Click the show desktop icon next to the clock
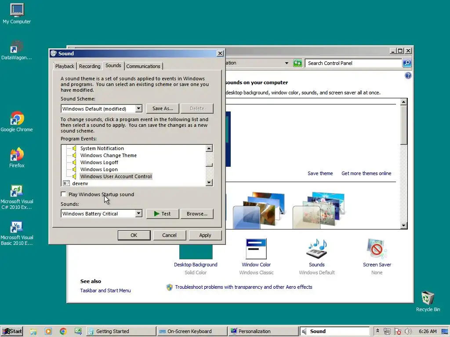Viewport: 450px width, 337px height. 445,331
